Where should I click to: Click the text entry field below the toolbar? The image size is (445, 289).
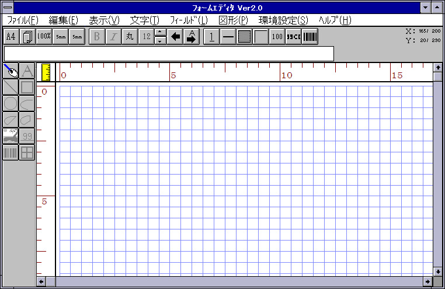(169, 54)
